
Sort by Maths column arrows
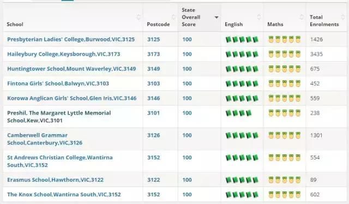(302, 17)
